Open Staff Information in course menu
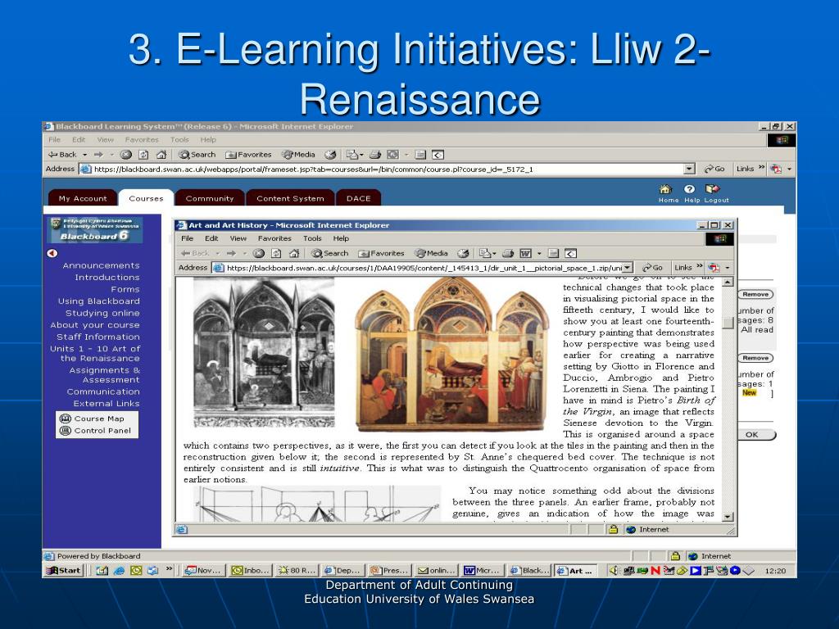Viewport: 839px width, 629px height. pos(98,337)
